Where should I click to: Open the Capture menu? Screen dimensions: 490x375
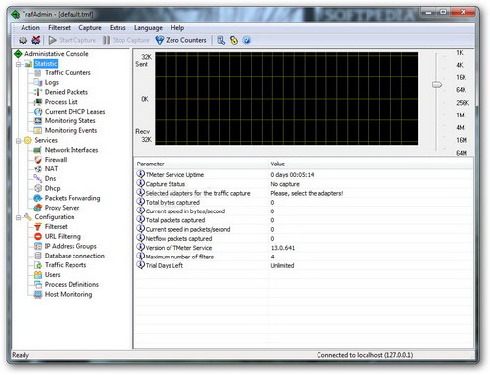click(x=90, y=28)
